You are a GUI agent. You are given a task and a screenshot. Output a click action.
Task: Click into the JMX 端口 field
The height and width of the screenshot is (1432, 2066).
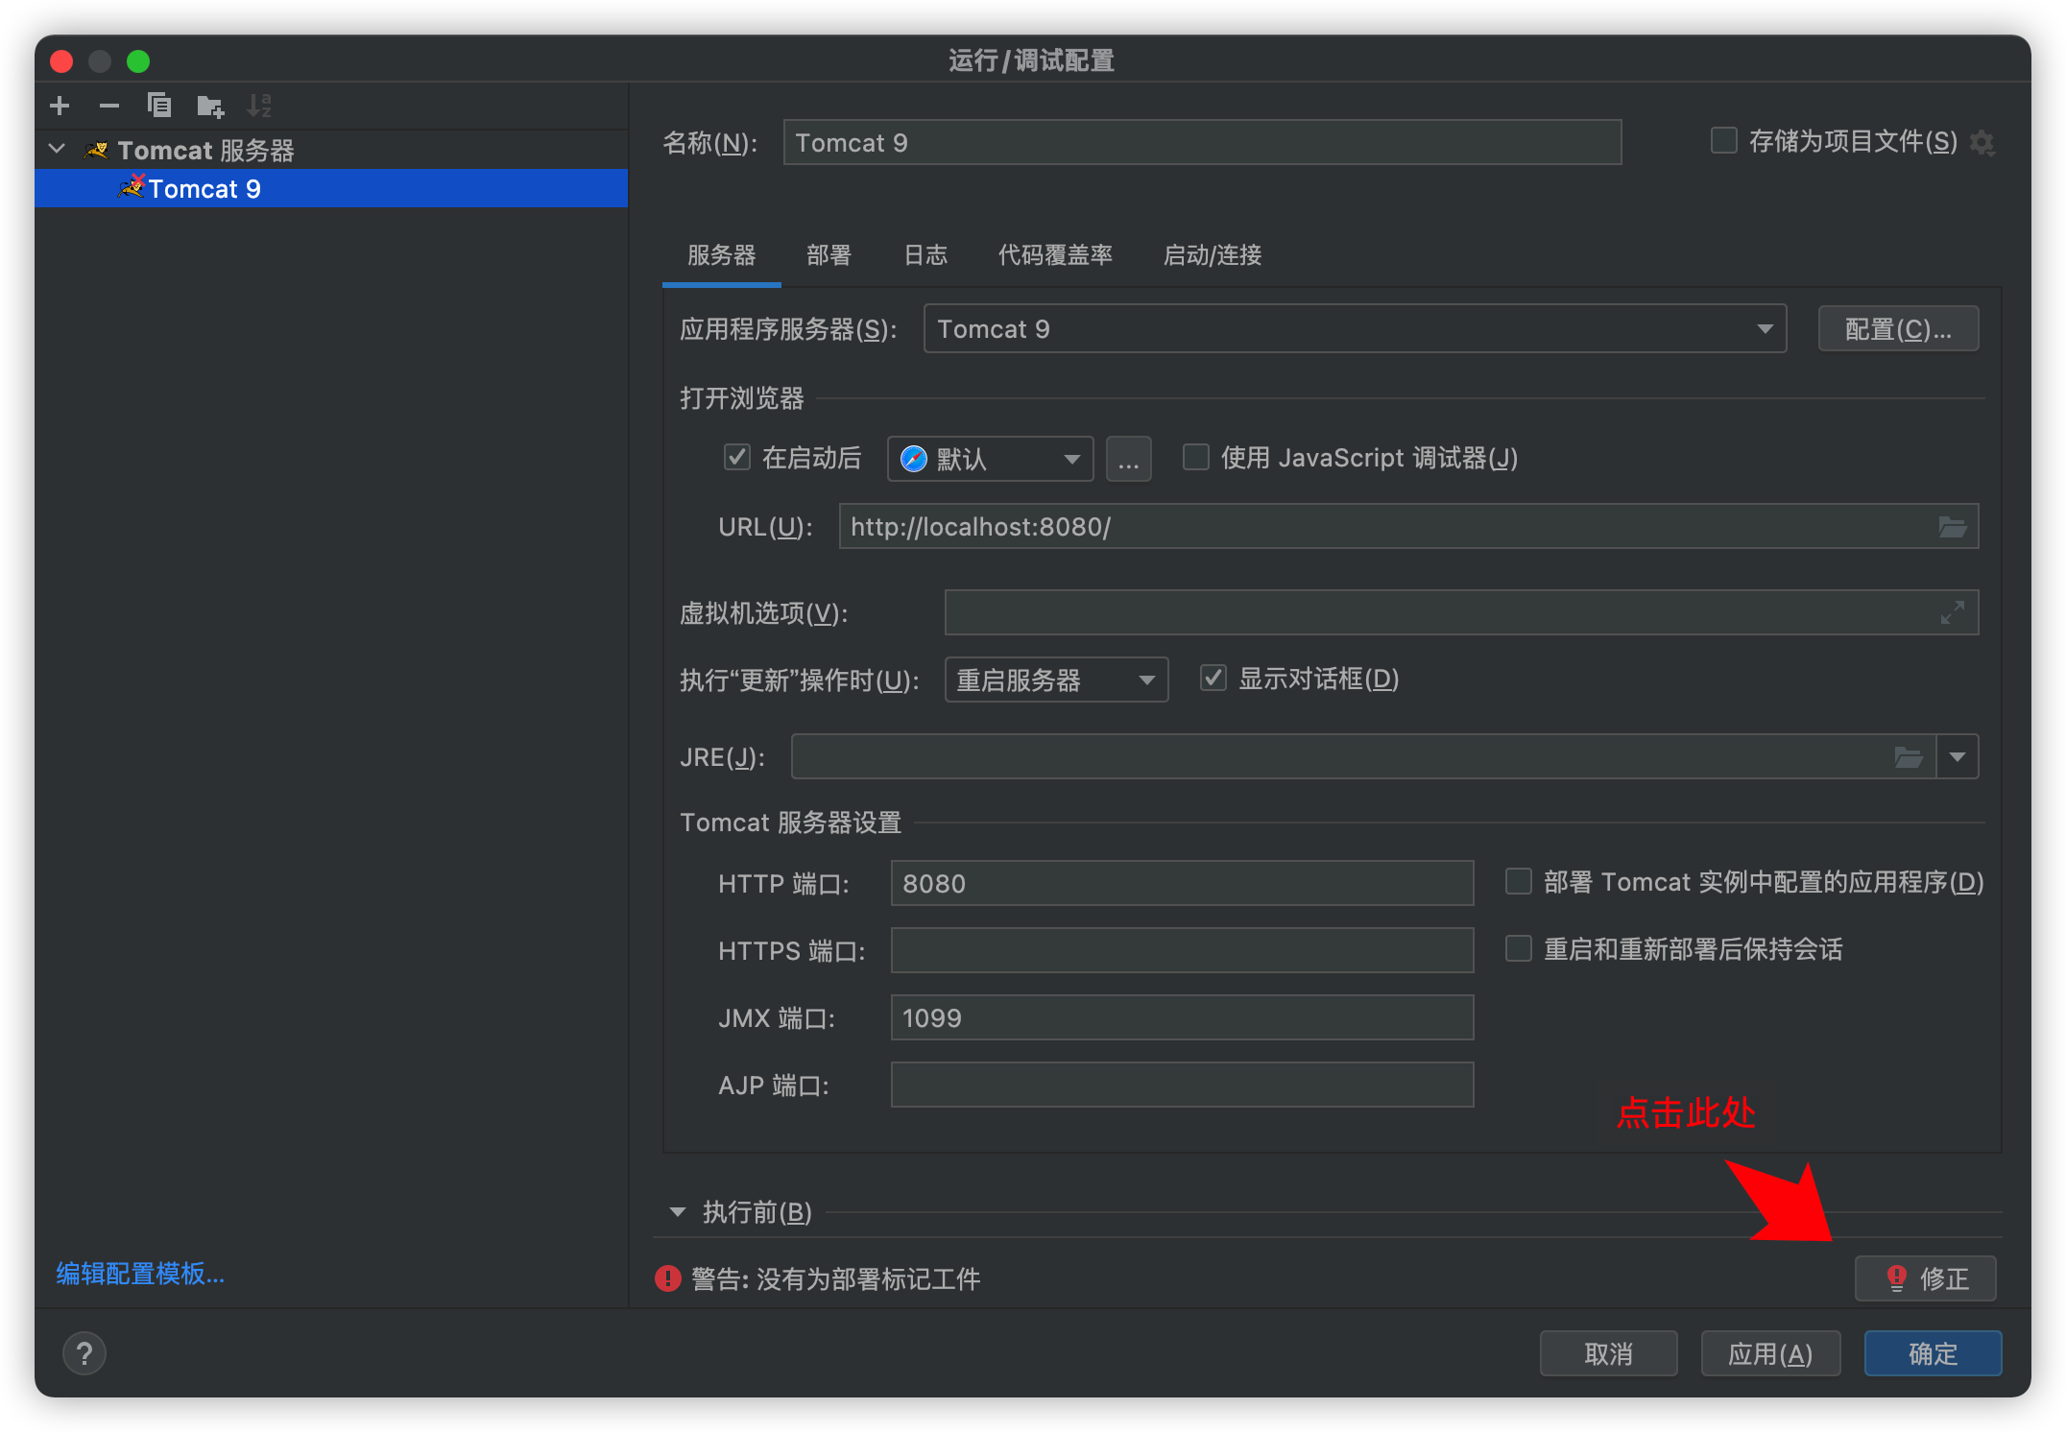tap(1182, 1017)
